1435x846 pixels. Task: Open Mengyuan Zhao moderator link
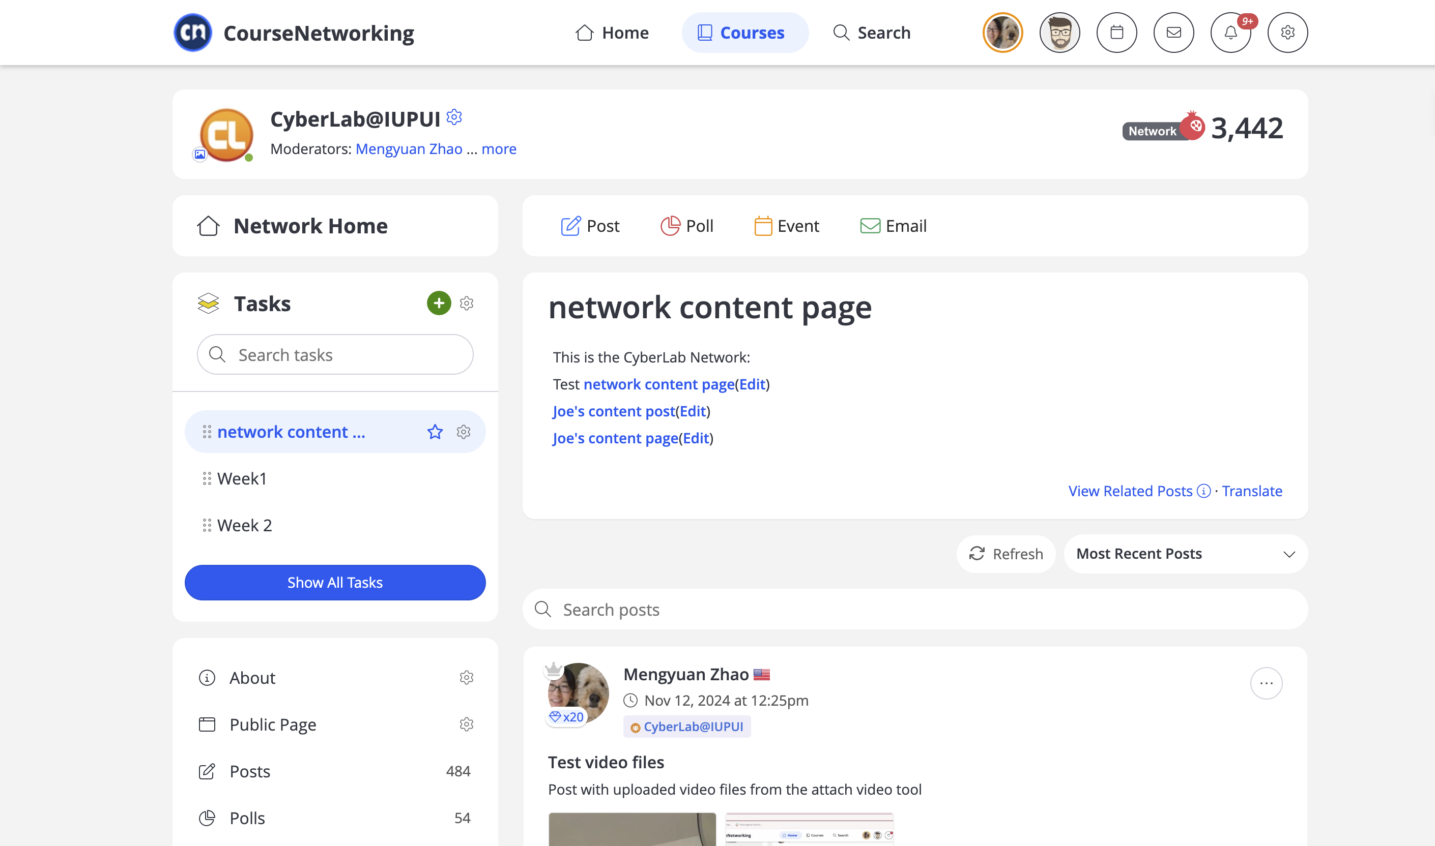point(409,149)
